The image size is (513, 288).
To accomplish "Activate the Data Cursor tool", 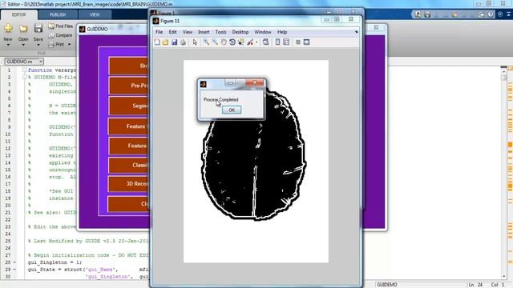I will (241, 42).
